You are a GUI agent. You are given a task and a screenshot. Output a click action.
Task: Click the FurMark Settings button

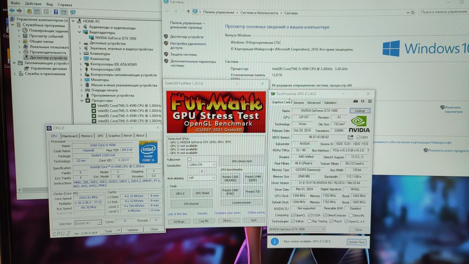click(x=179, y=221)
